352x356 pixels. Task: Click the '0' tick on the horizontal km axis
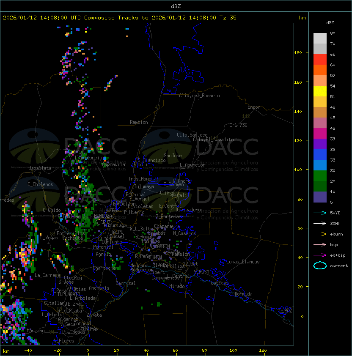click(x=88, y=351)
